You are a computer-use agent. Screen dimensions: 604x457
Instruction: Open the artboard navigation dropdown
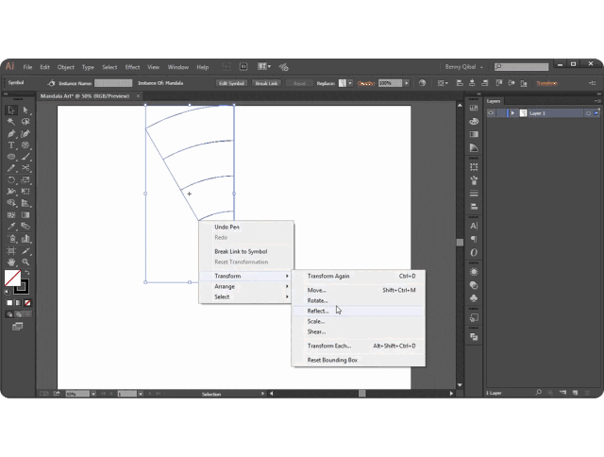141,394
